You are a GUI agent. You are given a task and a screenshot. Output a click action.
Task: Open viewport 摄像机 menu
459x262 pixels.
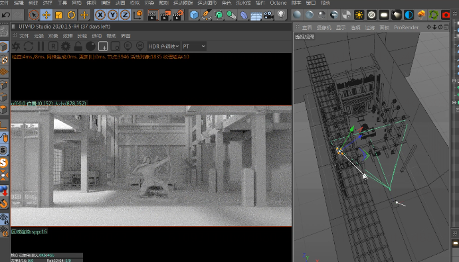point(323,27)
